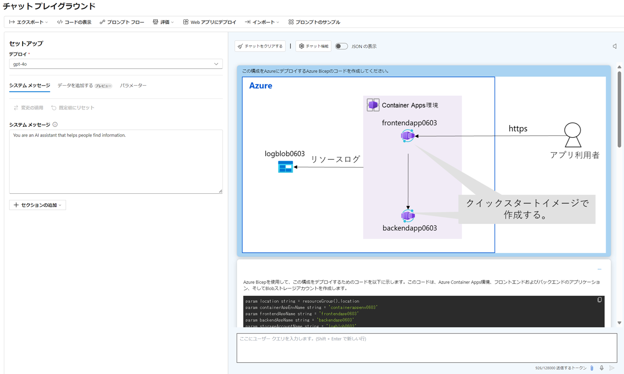Open the three-dot menu on assistant reply
Viewport: 624px width, 374px height.
tap(599, 269)
